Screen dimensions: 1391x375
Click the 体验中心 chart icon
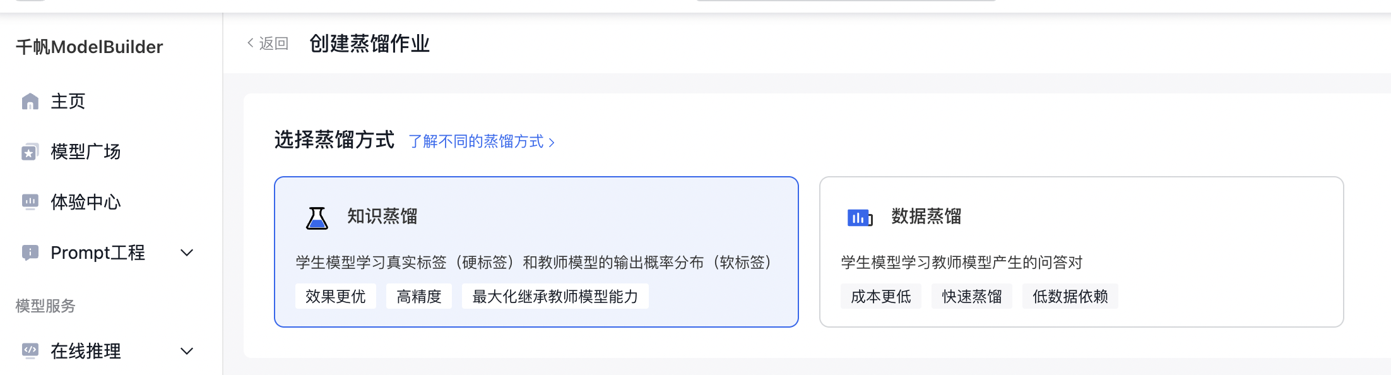(30, 202)
